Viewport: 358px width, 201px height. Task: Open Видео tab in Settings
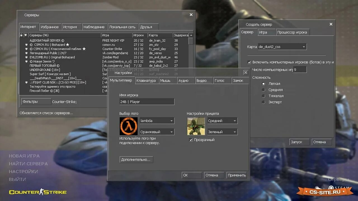point(204,81)
